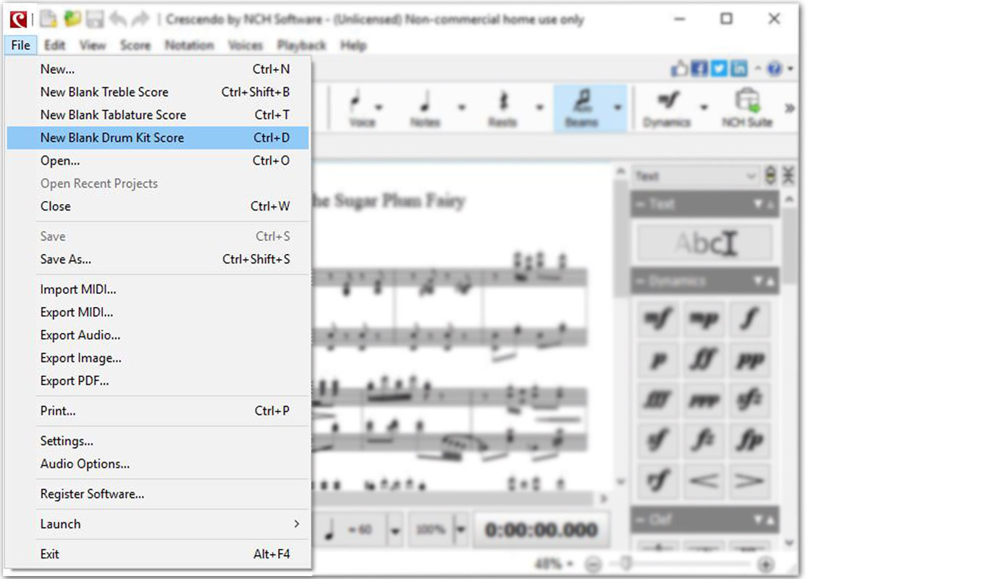The width and height of the screenshot is (1002, 579).
Task: Select Audio Options... from File menu
Action: 158,464
